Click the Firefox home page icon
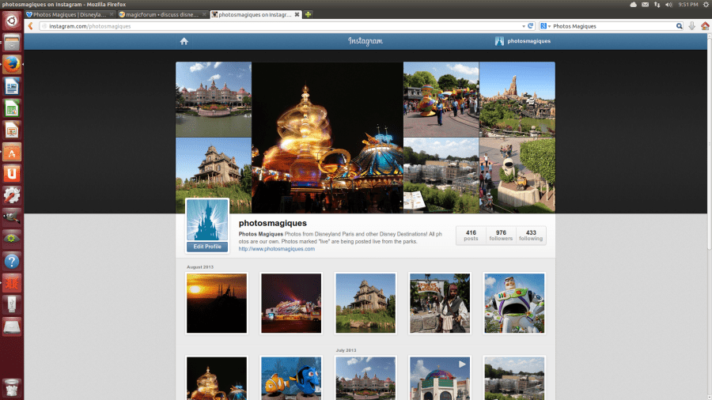This screenshot has width=712, height=400. pyautogui.click(x=705, y=26)
